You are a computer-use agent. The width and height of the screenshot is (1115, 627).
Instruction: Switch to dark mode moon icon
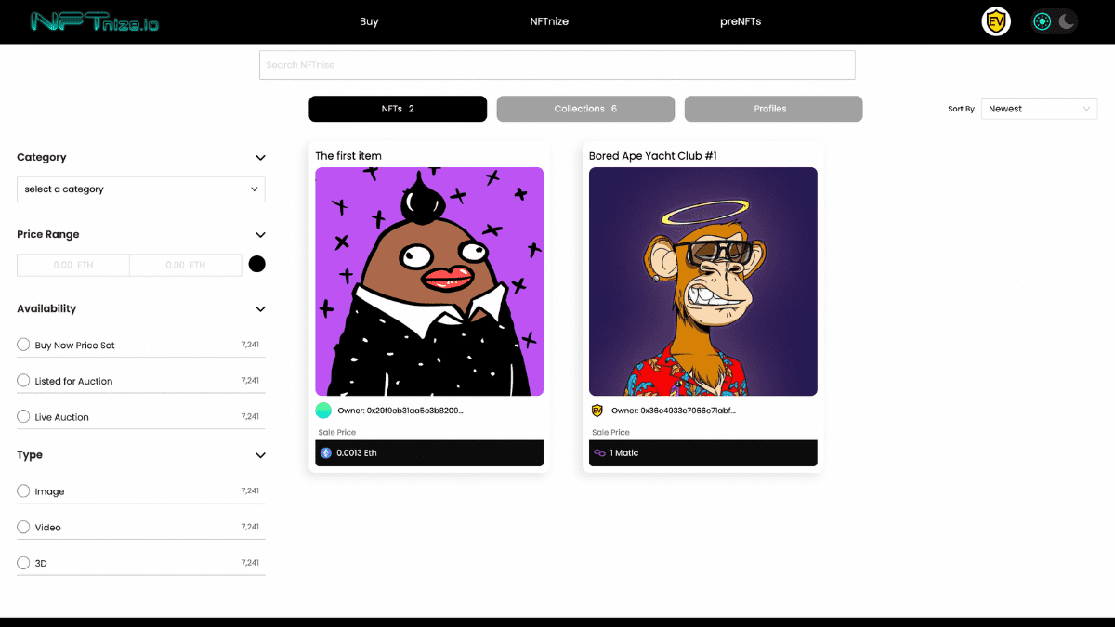(1066, 21)
